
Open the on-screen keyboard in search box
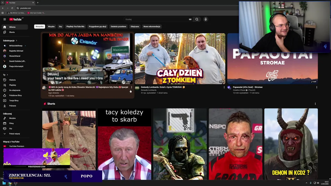pyautogui.click(x=190, y=19)
